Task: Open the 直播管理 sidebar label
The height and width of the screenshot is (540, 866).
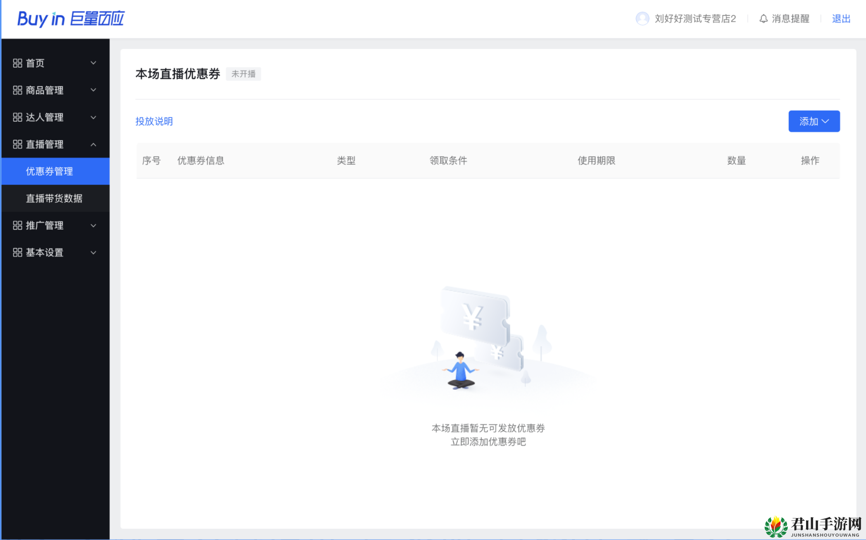Action: (45, 144)
